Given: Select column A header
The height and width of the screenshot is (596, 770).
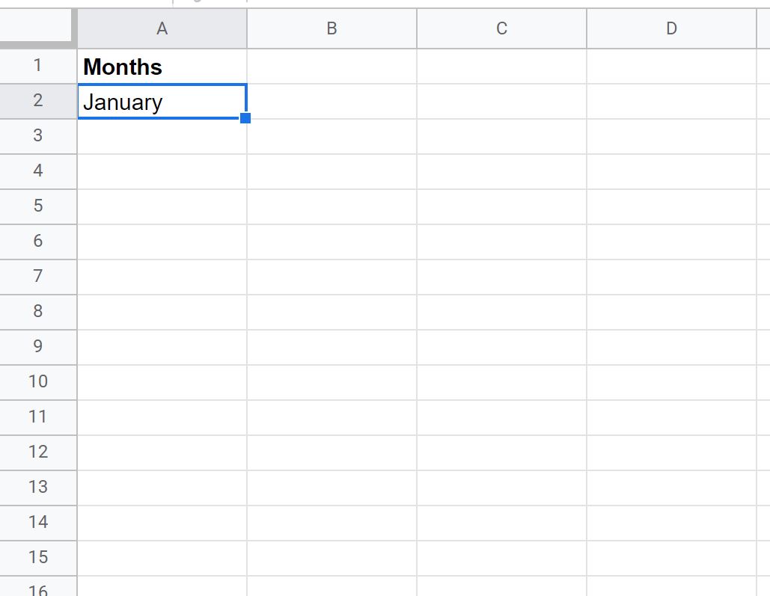Looking at the screenshot, I should pos(162,28).
